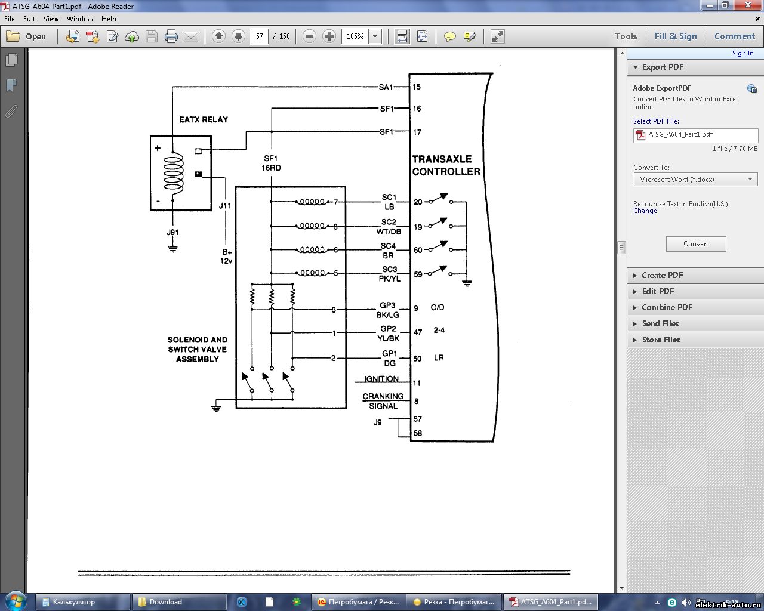Click the zoom percentage field

(355, 36)
